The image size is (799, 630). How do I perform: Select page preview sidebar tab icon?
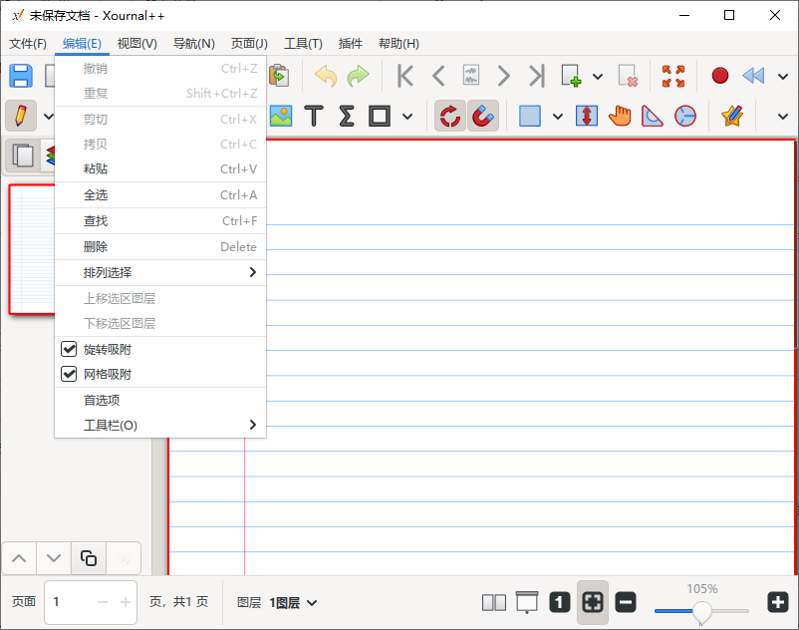(x=23, y=156)
